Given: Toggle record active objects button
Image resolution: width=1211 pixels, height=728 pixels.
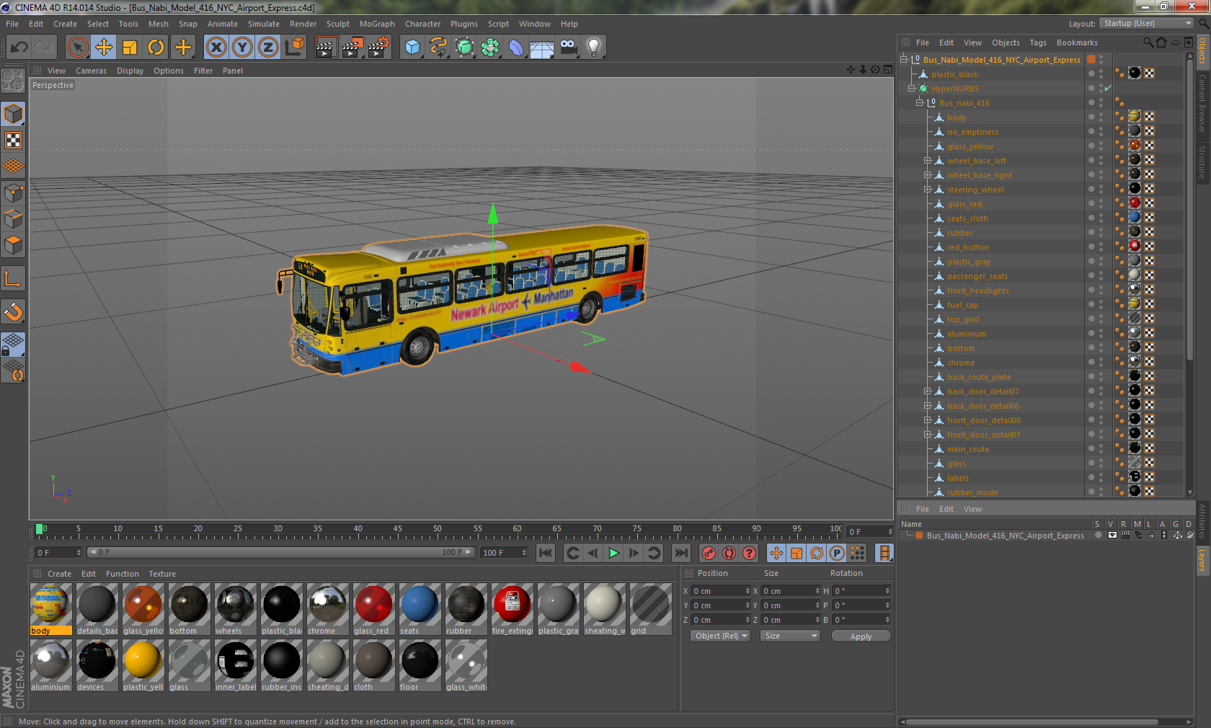Looking at the screenshot, I should [x=709, y=553].
